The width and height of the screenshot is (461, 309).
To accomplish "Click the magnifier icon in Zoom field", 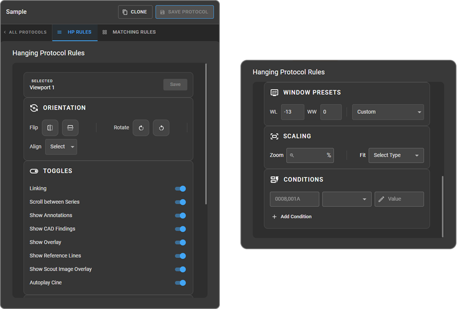I will (292, 155).
